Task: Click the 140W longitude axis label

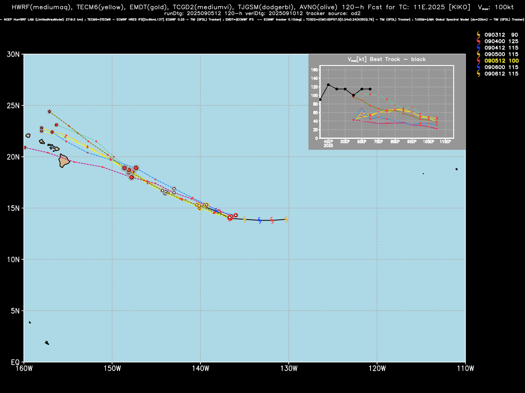Action: coord(200,369)
